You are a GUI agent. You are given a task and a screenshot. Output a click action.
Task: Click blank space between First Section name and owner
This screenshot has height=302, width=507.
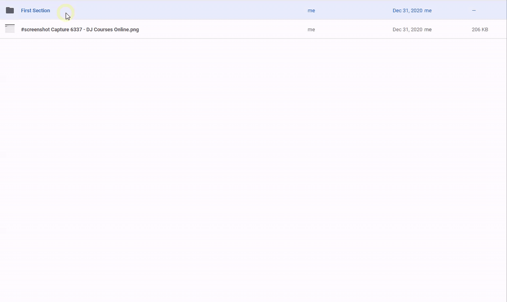click(x=180, y=10)
